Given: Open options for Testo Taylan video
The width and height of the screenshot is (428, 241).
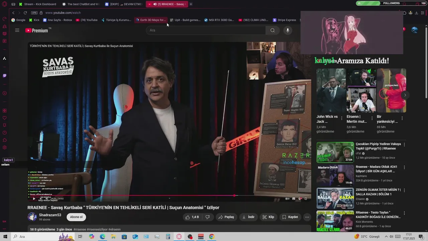Looking at the screenshot, I should click(x=404, y=213).
